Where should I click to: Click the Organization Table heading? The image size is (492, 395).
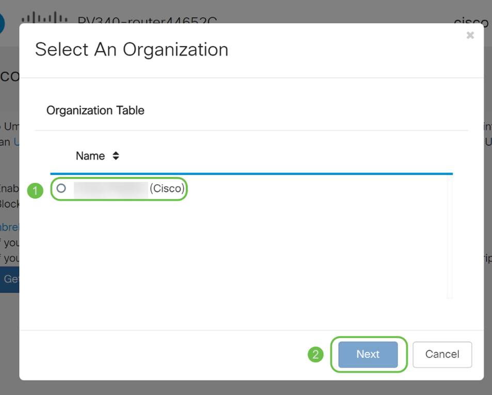[x=96, y=110]
